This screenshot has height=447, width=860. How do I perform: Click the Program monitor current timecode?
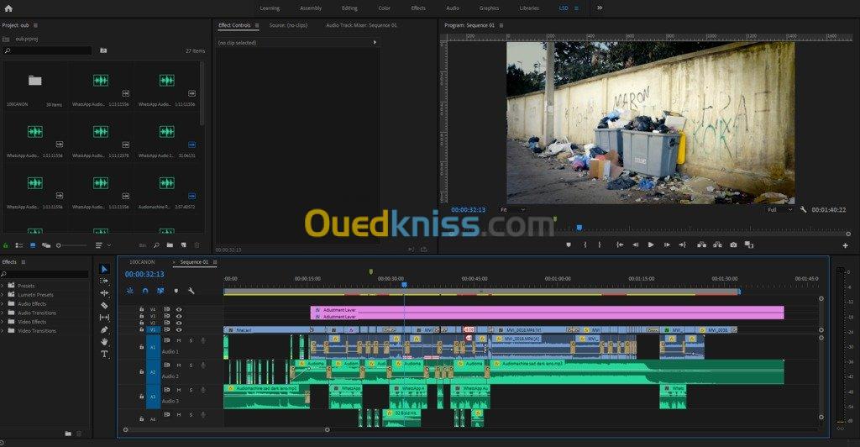(x=468, y=209)
